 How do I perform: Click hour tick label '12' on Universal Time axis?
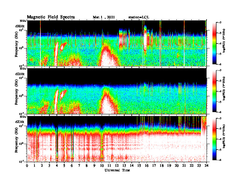(x=117, y=165)
